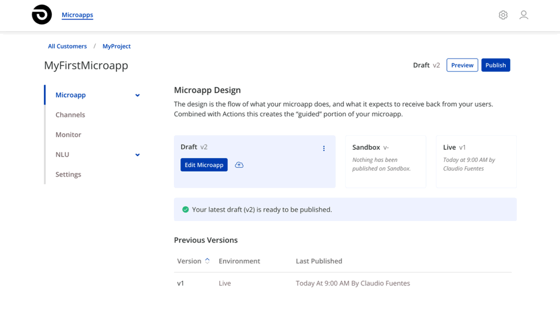Click the green checkmark status icon

point(185,209)
